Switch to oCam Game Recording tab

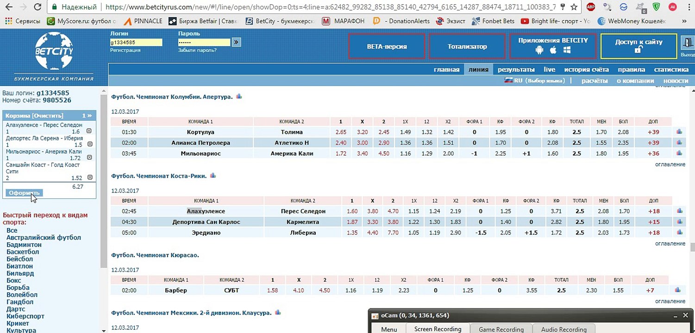[501, 329]
